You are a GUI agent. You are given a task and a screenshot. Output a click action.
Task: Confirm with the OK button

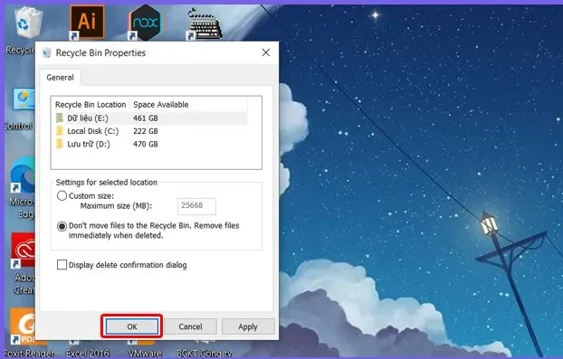pyautogui.click(x=132, y=326)
